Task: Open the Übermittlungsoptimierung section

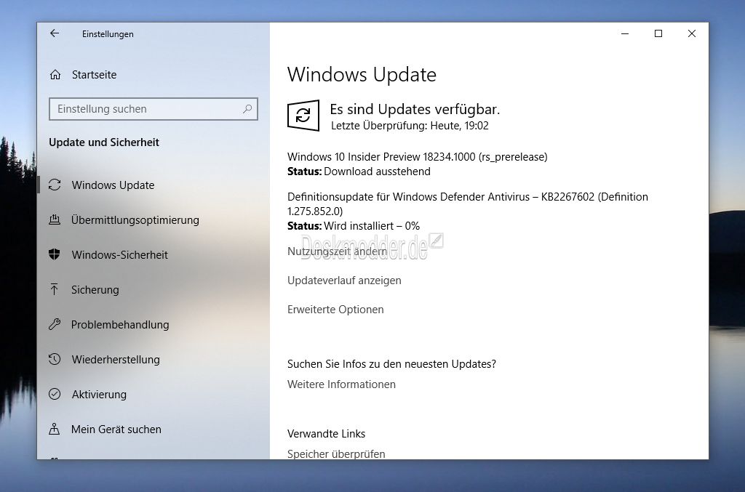Action: tap(135, 219)
